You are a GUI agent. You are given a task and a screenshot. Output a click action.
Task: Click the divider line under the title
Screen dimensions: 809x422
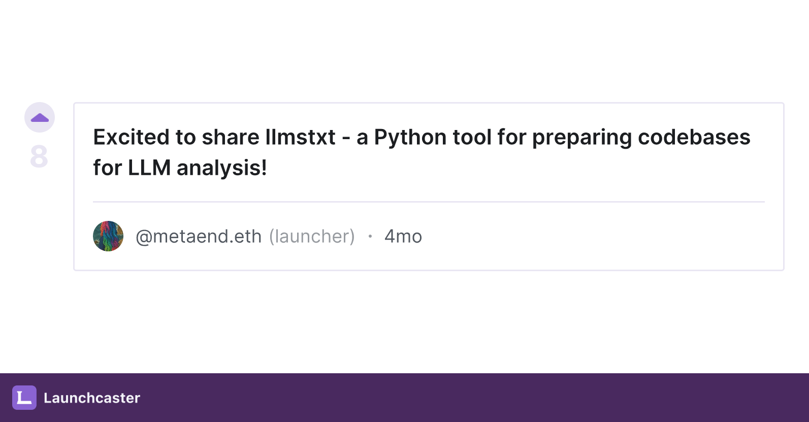click(429, 202)
